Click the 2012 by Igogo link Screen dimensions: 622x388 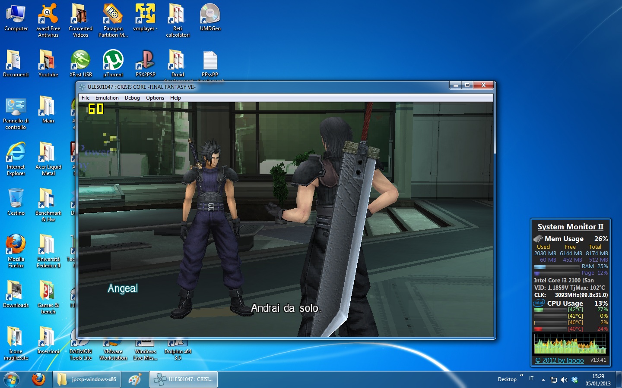(559, 360)
